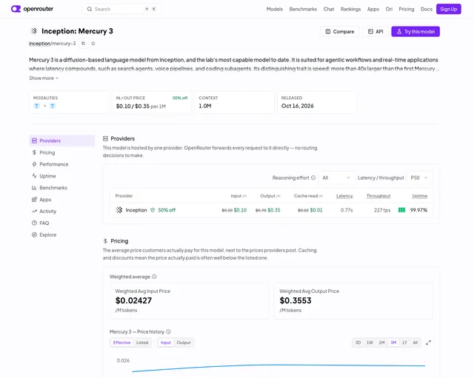Set chart range to 3D
Image resolution: width=474 pixels, height=378 pixels.
point(358,342)
